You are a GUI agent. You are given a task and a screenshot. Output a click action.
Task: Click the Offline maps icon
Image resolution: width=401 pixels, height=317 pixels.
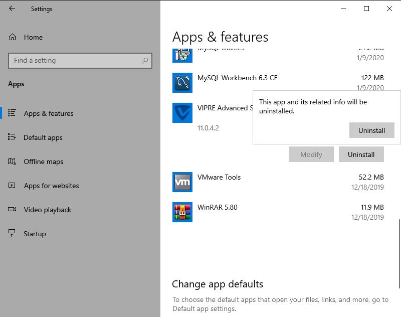[12, 162]
